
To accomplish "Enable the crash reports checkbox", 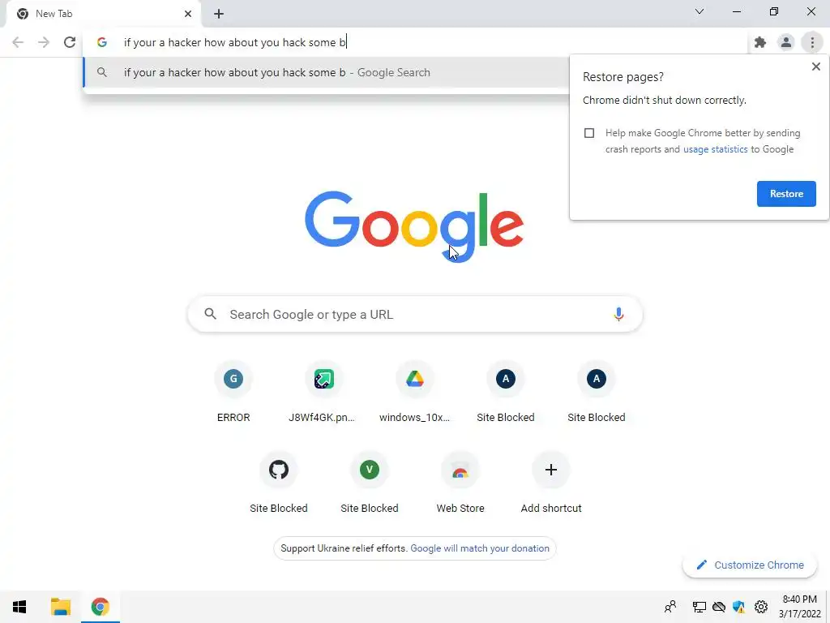I will pos(589,133).
